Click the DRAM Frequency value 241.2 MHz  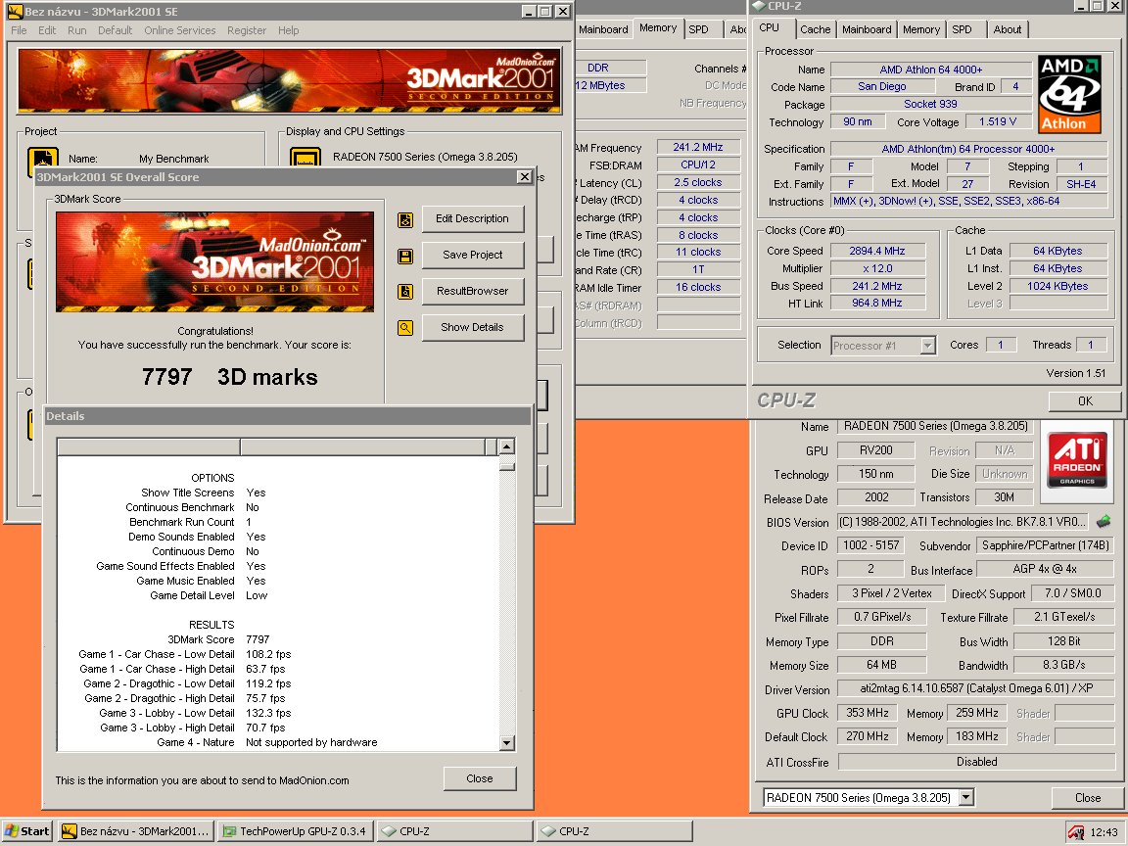point(698,148)
